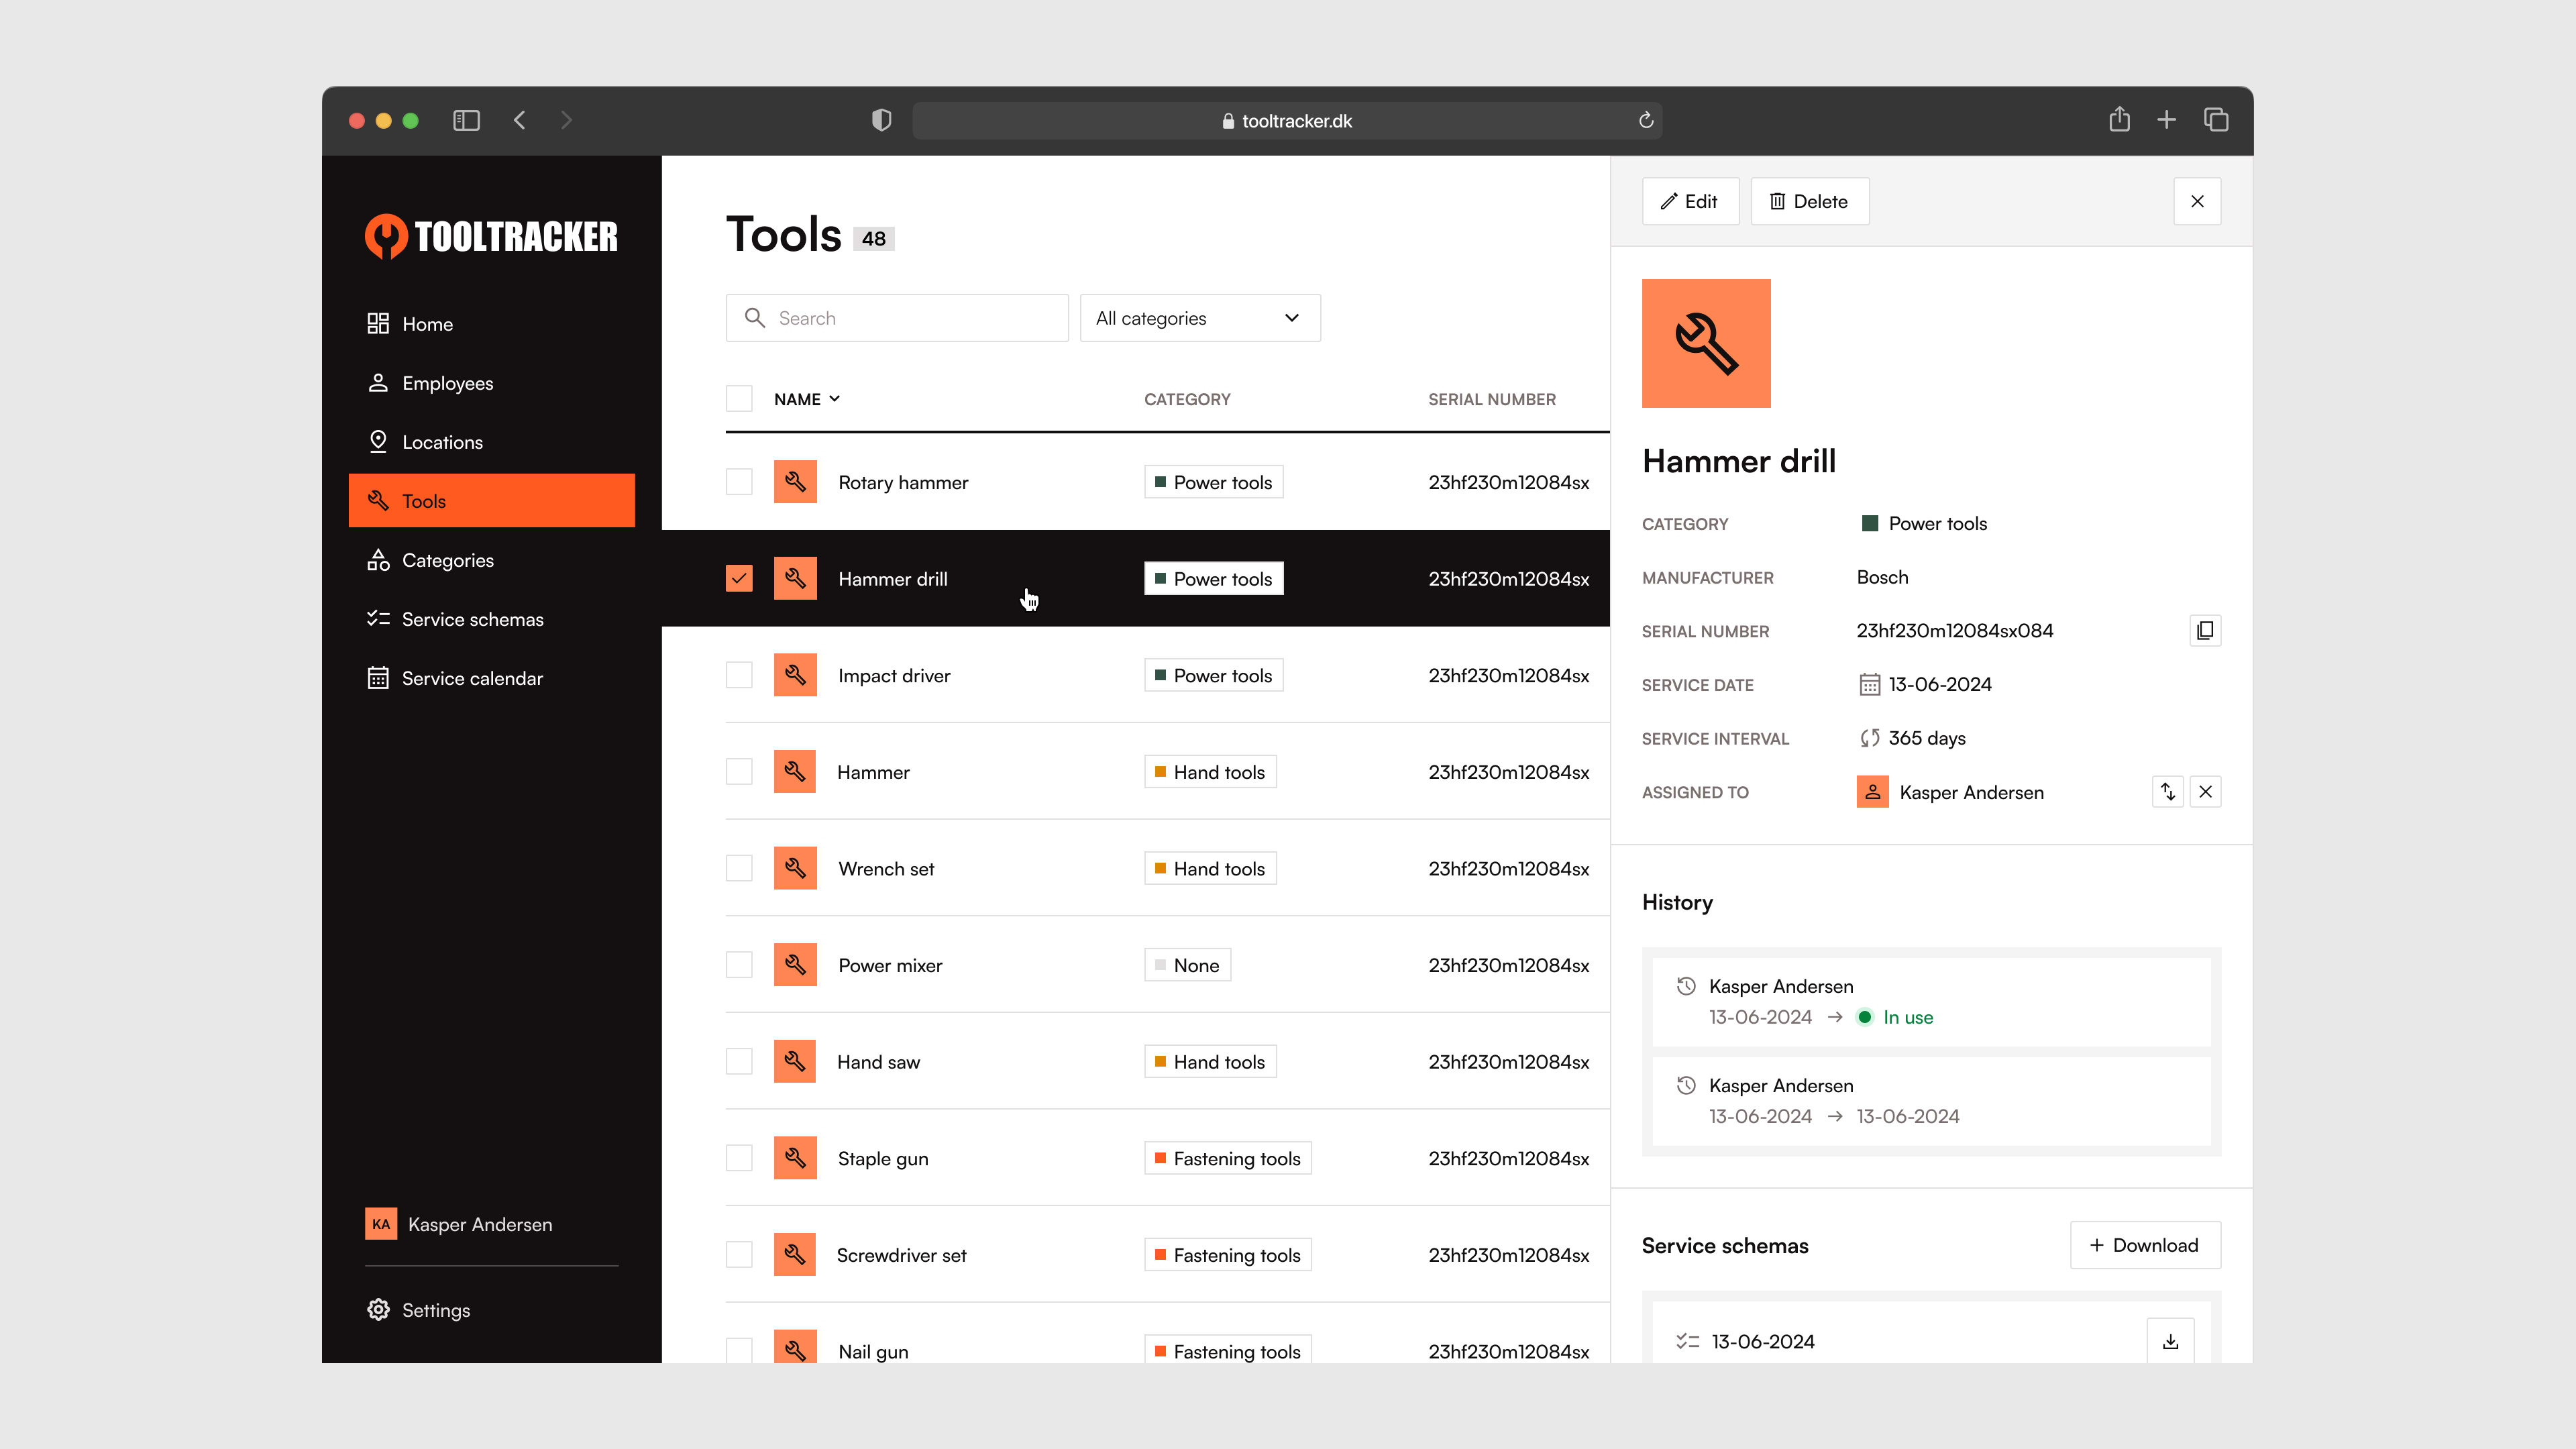Click the Wrench set tool icon

pos(795,868)
